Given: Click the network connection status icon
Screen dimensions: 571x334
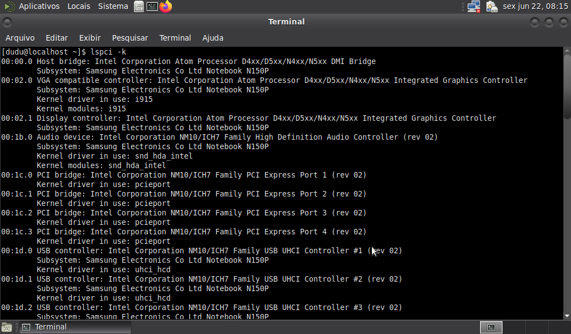Looking at the screenshot, I should coord(474,7).
